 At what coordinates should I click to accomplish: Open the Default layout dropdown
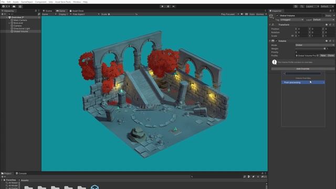[x=327, y=6]
